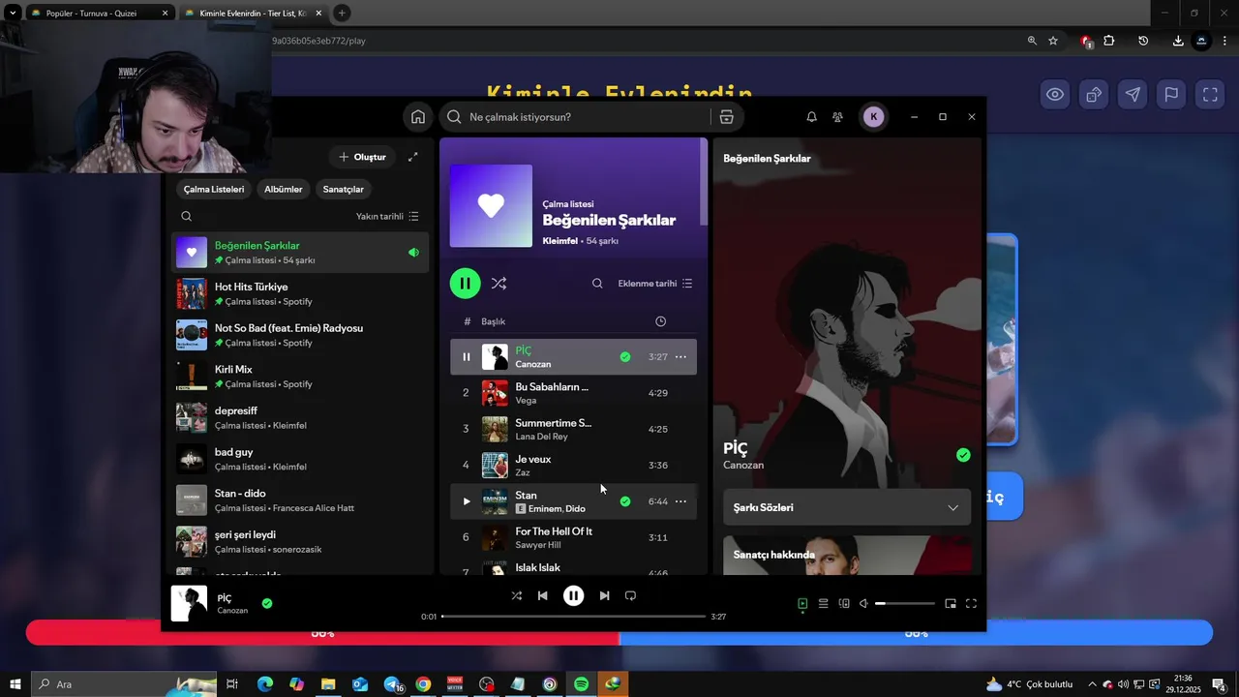
Task: Toggle shuffle in bottom player bar
Action: pyautogui.click(x=516, y=596)
